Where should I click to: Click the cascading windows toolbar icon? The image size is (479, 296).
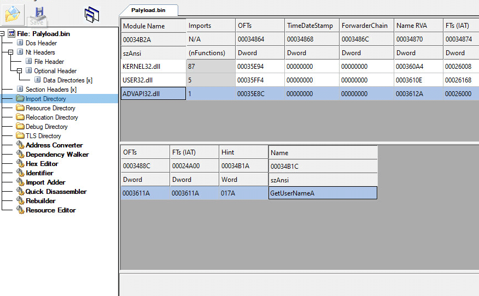tap(92, 15)
